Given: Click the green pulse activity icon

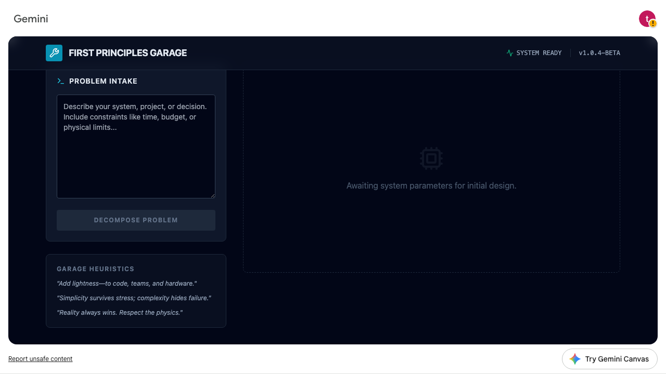Looking at the screenshot, I should click(510, 53).
